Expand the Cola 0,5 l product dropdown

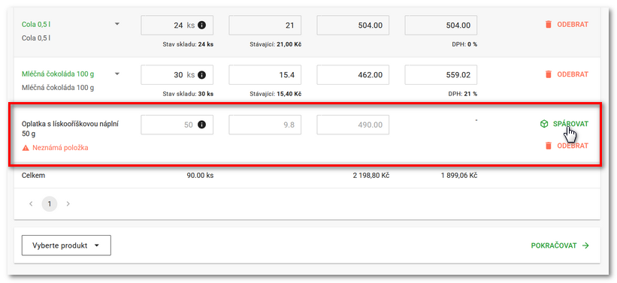click(117, 24)
